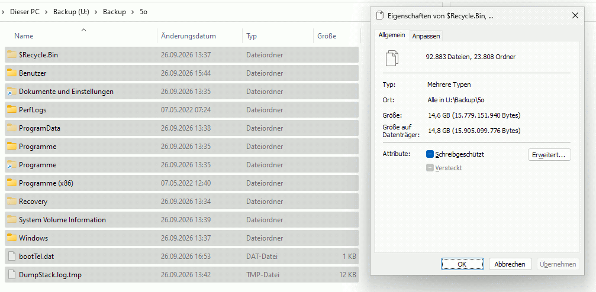Click the Abbrechen button
596x292 pixels.
510,264
